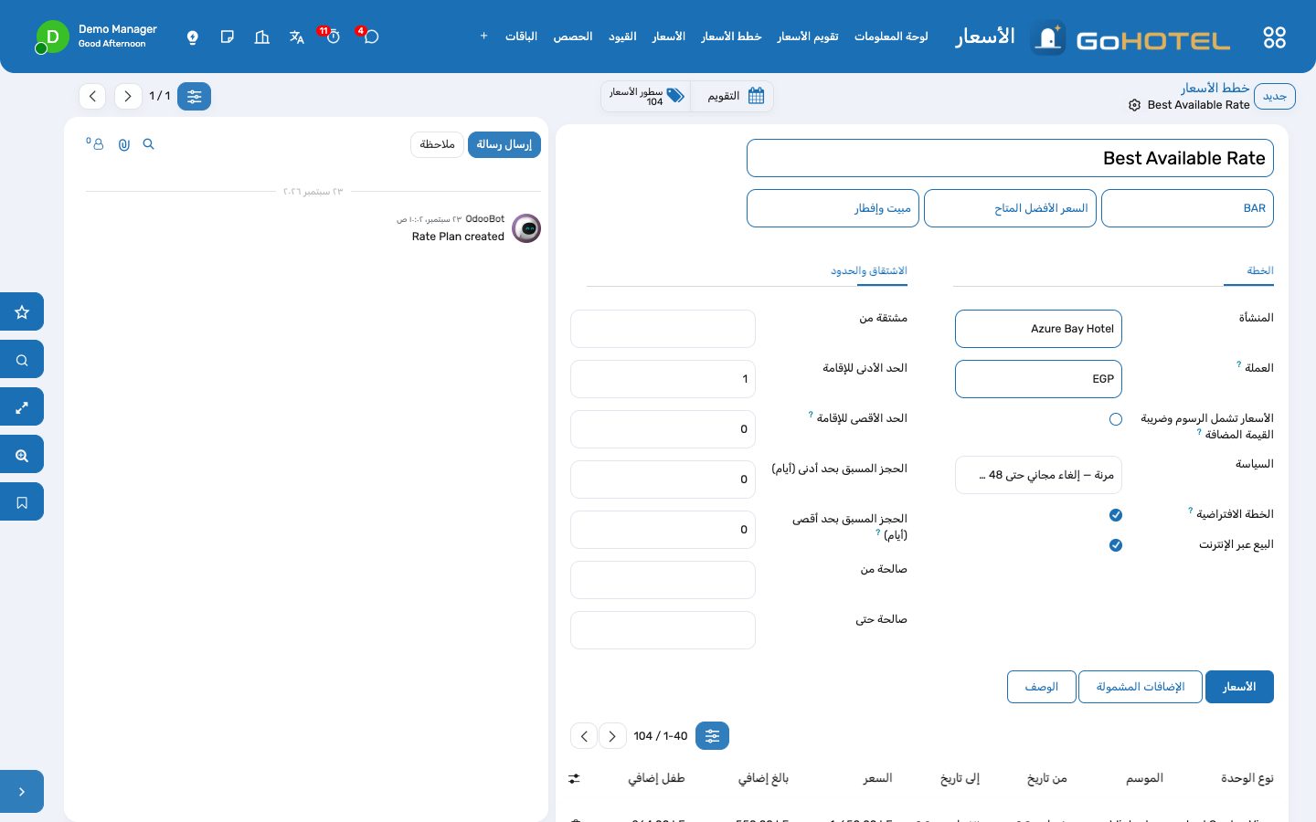Open the صالحة من date picker field
The width and height of the screenshot is (1316, 822).
pyautogui.click(x=663, y=580)
